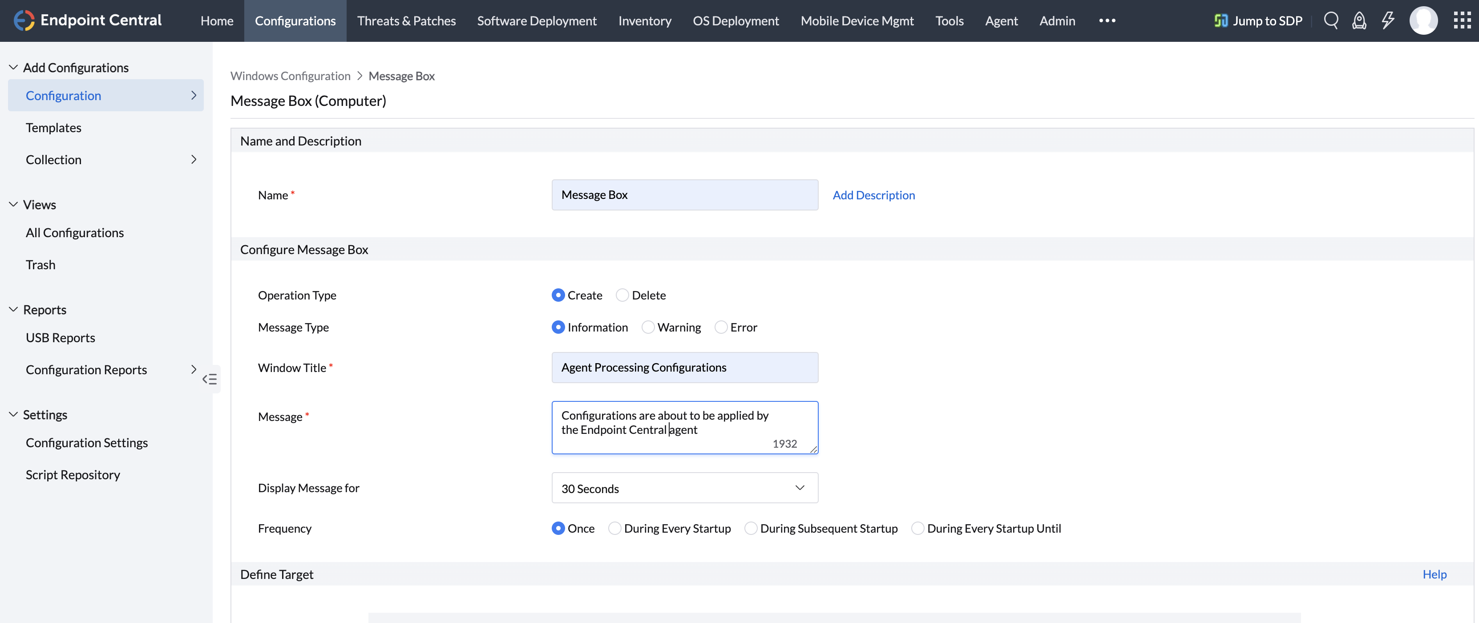Click into the Window Title field

tap(684, 368)
